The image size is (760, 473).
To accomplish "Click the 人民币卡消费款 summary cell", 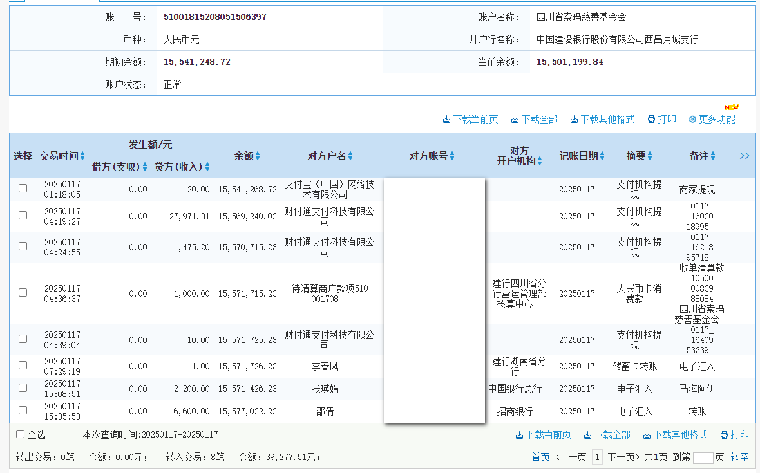I will pos(639,293).
